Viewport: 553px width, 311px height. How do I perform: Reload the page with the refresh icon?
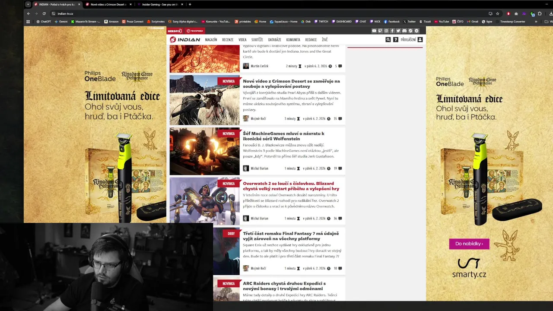(x=44, y=13)
